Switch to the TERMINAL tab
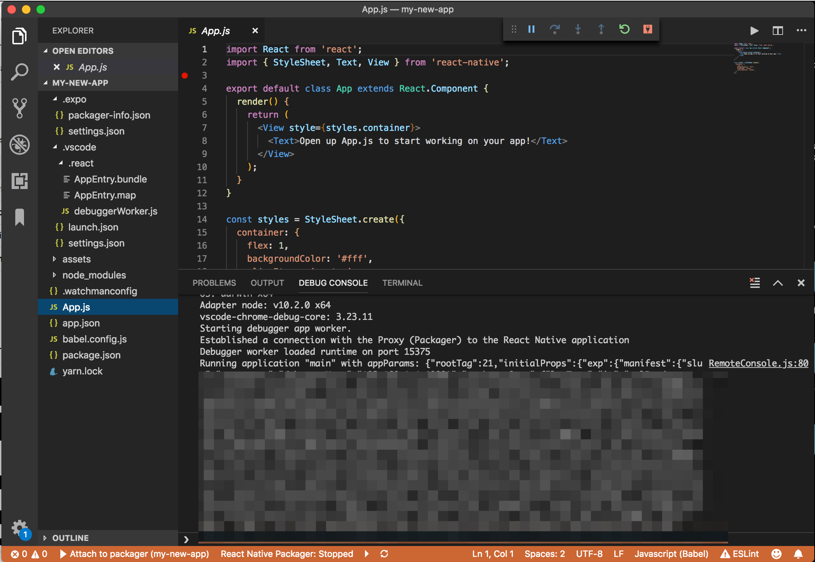The width and height of the screenshot is (815, 562). (402, 283)
